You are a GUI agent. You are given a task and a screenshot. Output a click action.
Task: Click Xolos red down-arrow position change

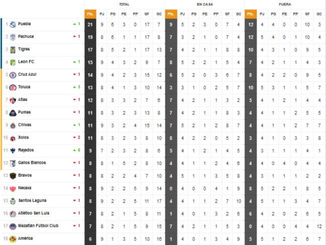click(x=77, y=137)
